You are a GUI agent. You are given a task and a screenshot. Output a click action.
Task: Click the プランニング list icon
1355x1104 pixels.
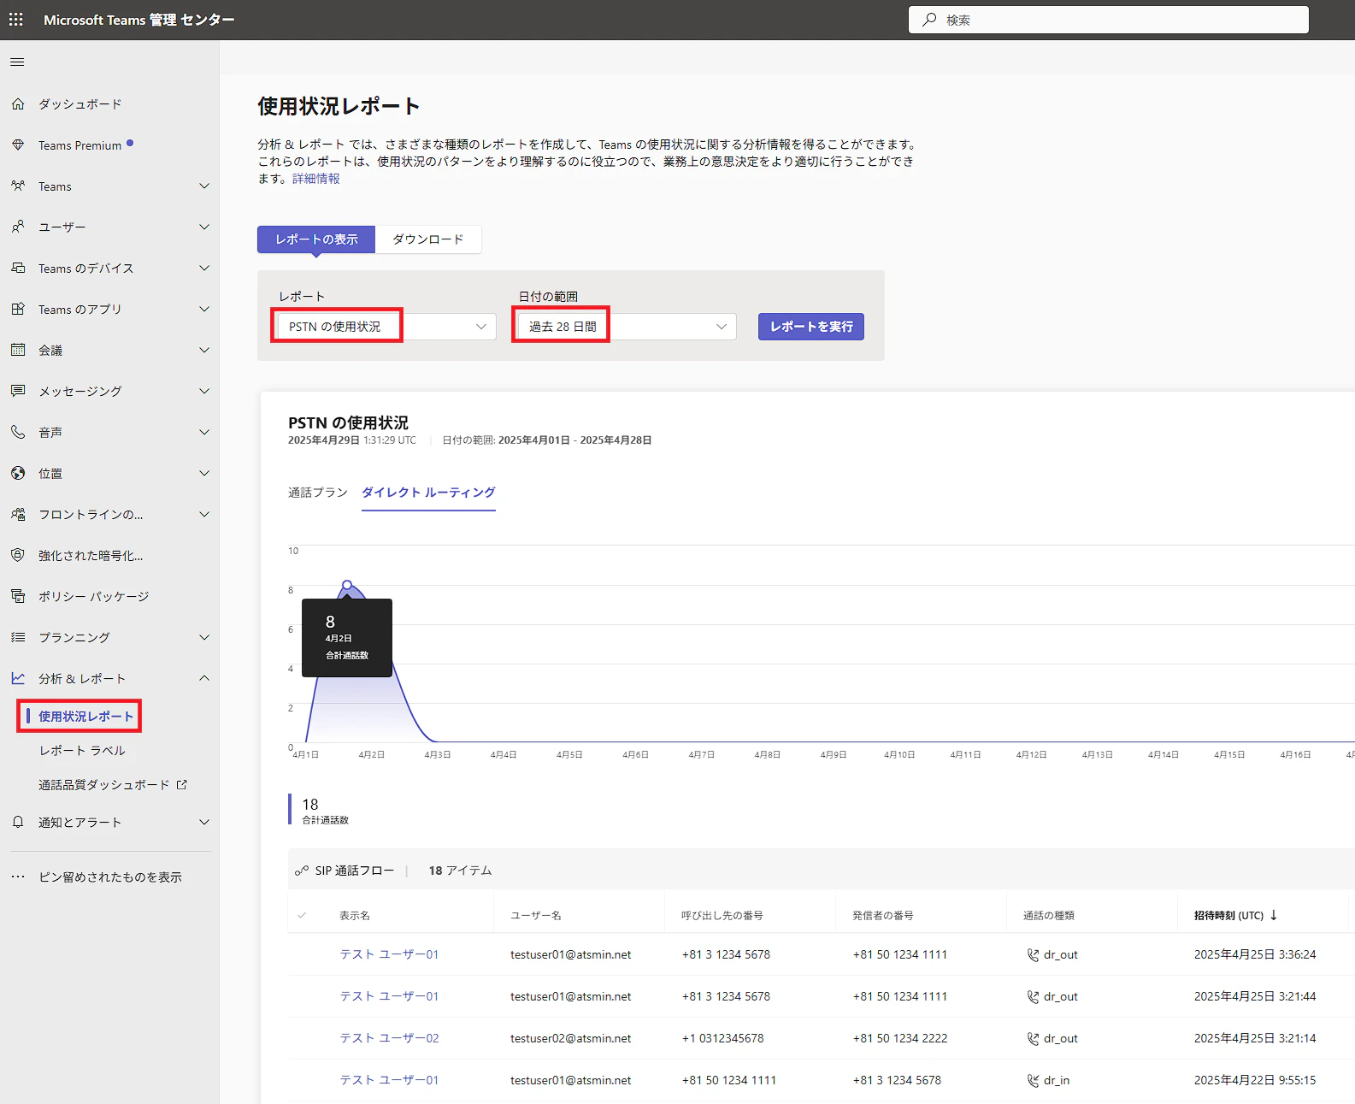[18, 637]
